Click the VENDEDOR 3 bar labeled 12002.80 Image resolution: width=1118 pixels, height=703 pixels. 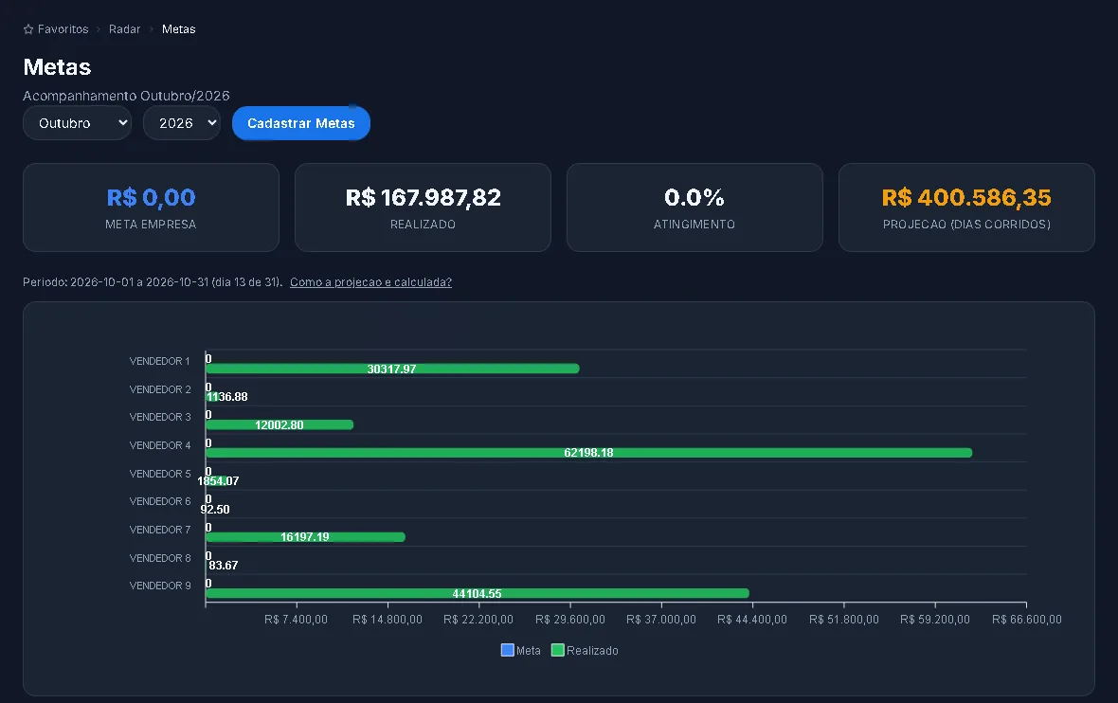[x=279, y=425]
